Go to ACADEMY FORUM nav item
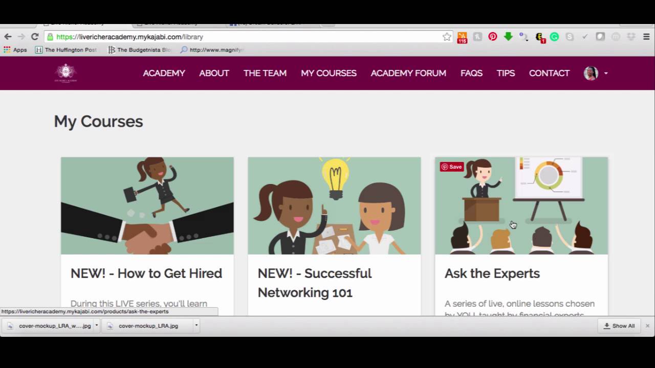Viewport: 655px width, 368px height. [408, 73]
